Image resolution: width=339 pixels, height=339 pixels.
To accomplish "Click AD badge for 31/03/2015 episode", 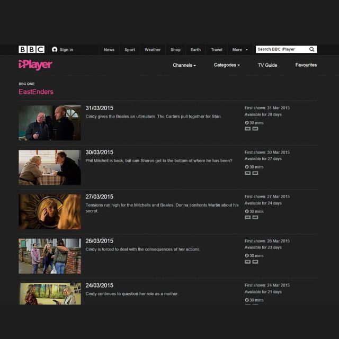I will pyautogui.click(x=255, y=129).
